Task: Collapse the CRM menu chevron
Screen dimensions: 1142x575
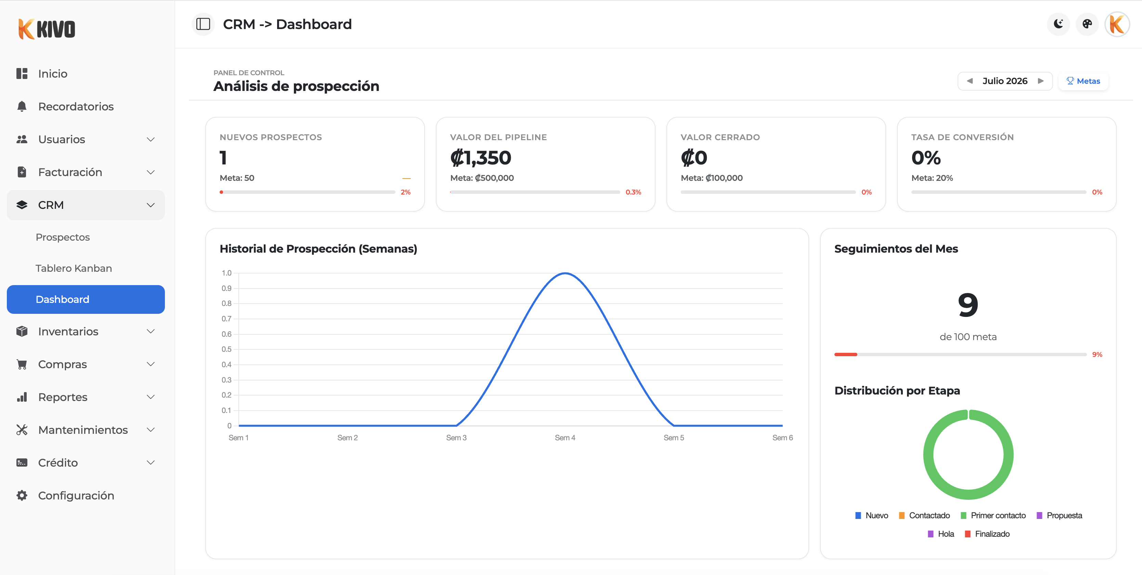Action: (x=151, y=205)
